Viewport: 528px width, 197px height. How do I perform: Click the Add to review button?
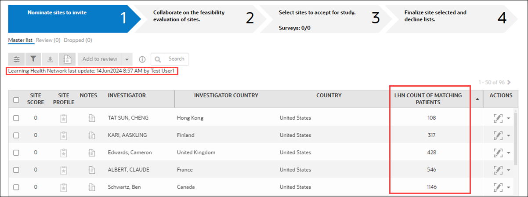[100, 59]
